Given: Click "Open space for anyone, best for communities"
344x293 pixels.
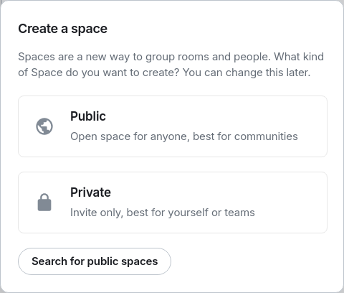Looking at the screenshot, I should (x=184, y=136).
